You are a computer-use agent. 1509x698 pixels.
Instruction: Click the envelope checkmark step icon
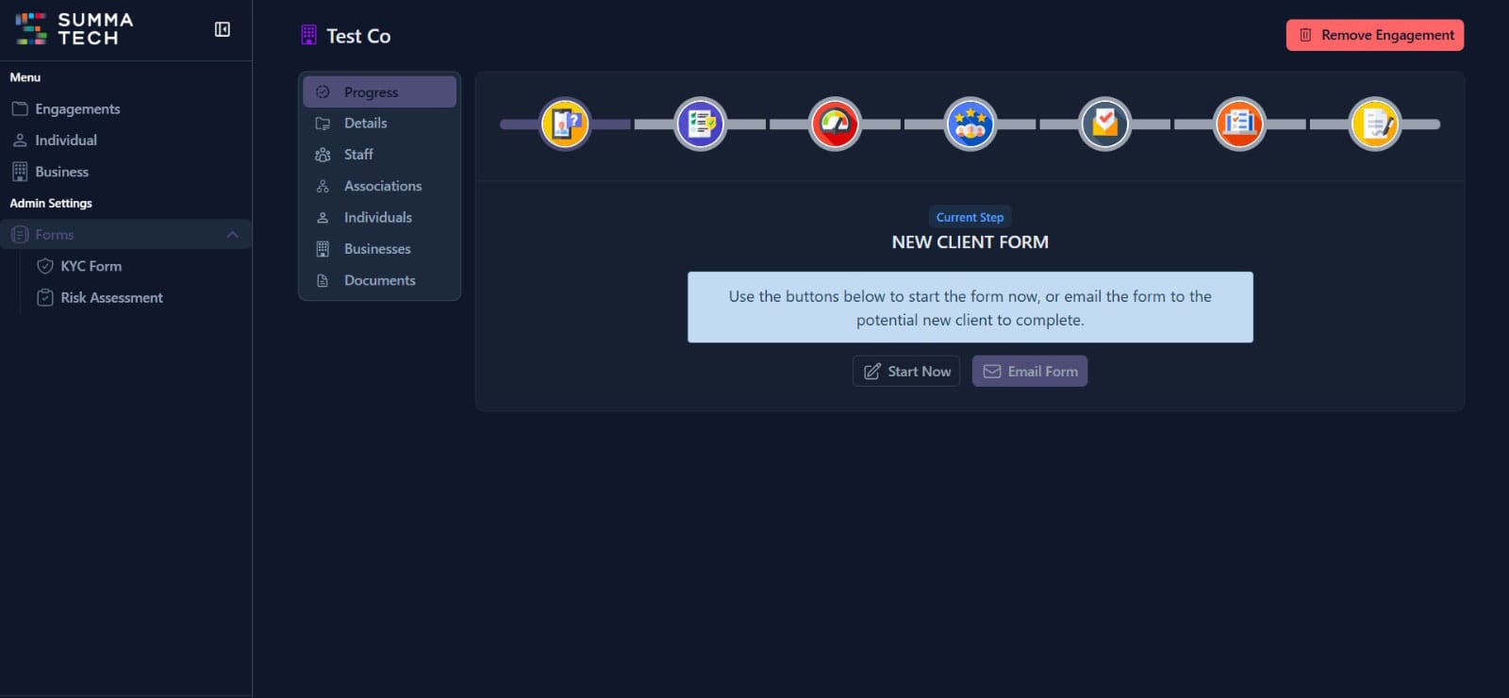1105,124
